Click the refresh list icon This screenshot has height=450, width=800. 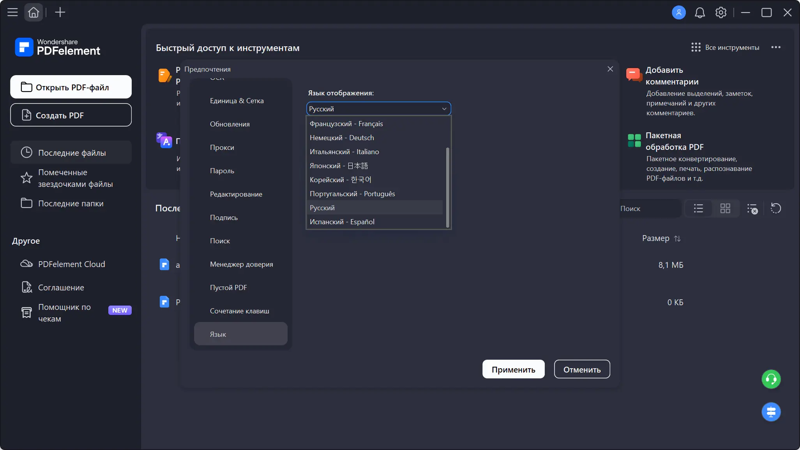(775, 208)
